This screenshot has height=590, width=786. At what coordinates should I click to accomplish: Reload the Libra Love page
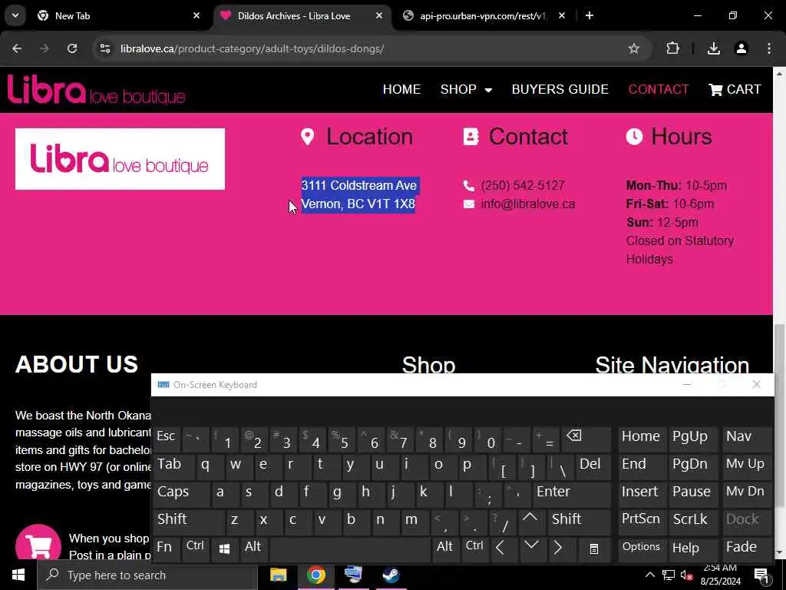click(72, 48)
